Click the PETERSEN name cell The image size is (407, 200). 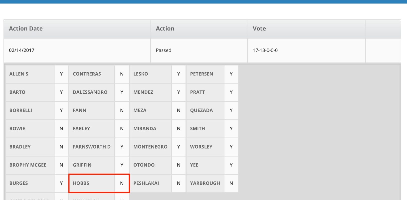[205, 74]
